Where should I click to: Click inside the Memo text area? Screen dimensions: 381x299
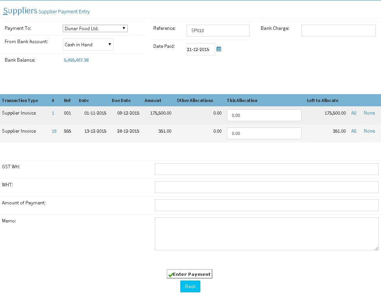(x=267, y=233)
